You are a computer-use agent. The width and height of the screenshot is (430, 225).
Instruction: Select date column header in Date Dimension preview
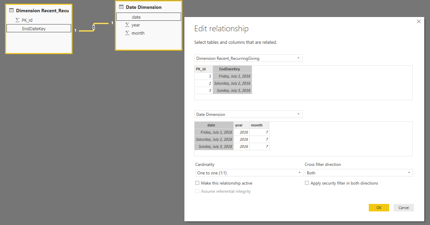pyautogui.click(x=214, y=125)
